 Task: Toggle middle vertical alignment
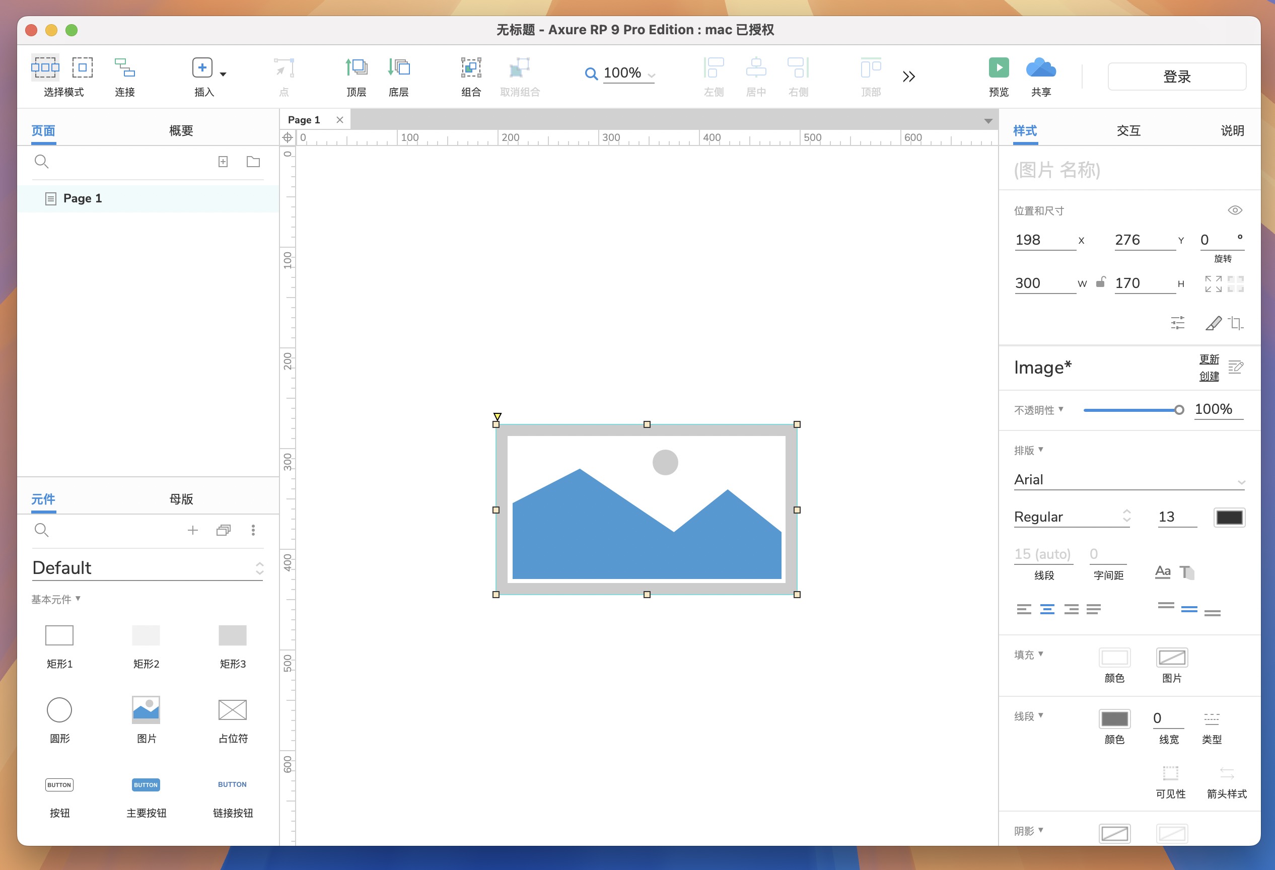(x=1189, y=609)
